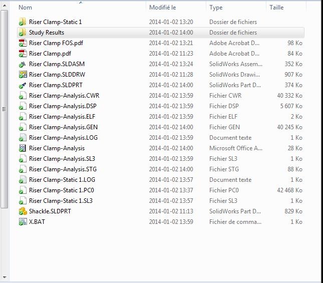This screenshot has height=283, width=323.
Task: Click the file icon of Riser Clamp-Analysis.GEN
Action: [23, 127]
